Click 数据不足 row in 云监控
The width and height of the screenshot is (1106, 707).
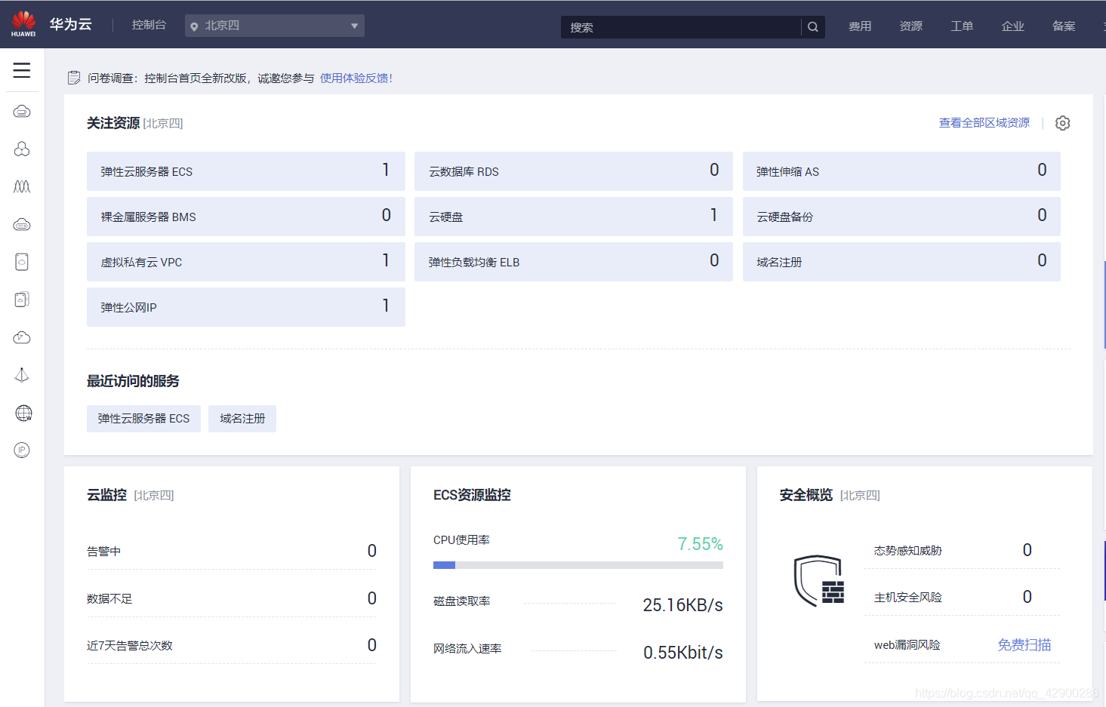point(232,598)
